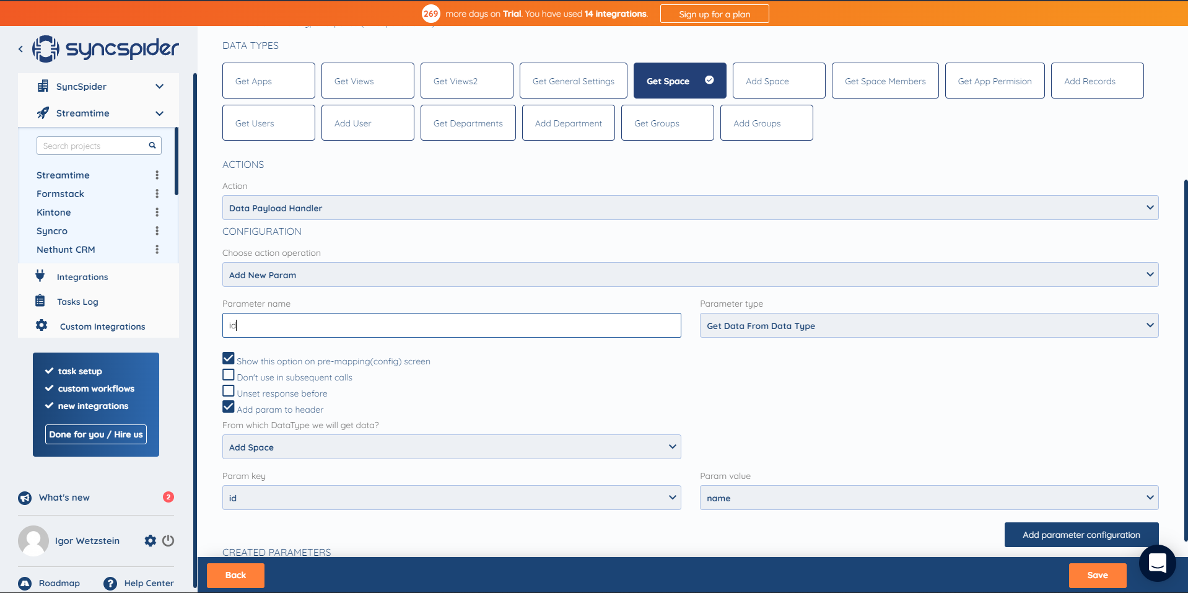This screenshot has height=593, width=1188.
Task: Open the Parameter type dropdown
Action: [x=929, y=325]
